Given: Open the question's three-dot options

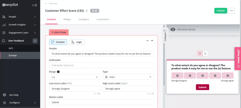Looking at the screenshot, I should tap(148, 41).
